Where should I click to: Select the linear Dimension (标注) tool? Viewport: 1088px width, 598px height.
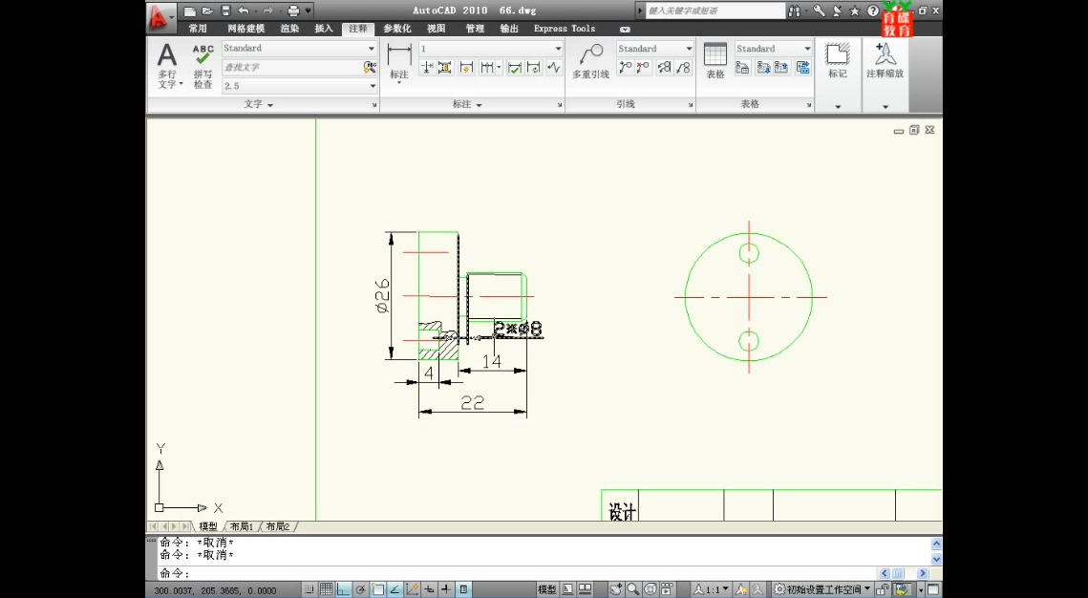click(x=399, y=62)
